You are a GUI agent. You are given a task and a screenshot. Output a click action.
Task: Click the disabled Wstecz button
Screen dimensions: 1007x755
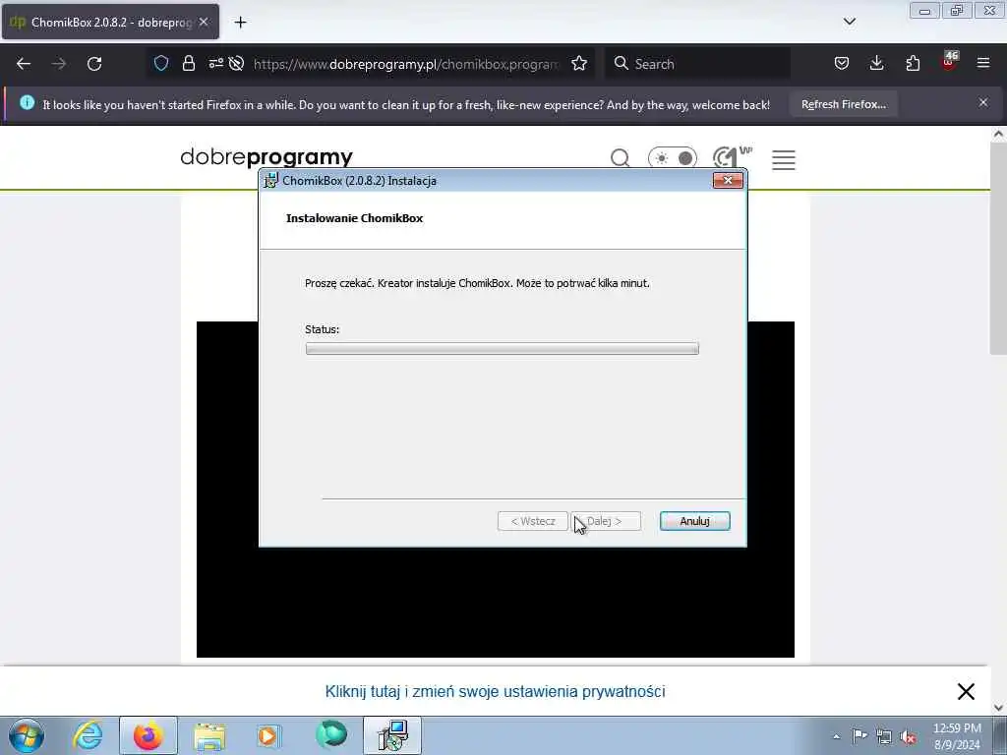[x=532, y=521]
